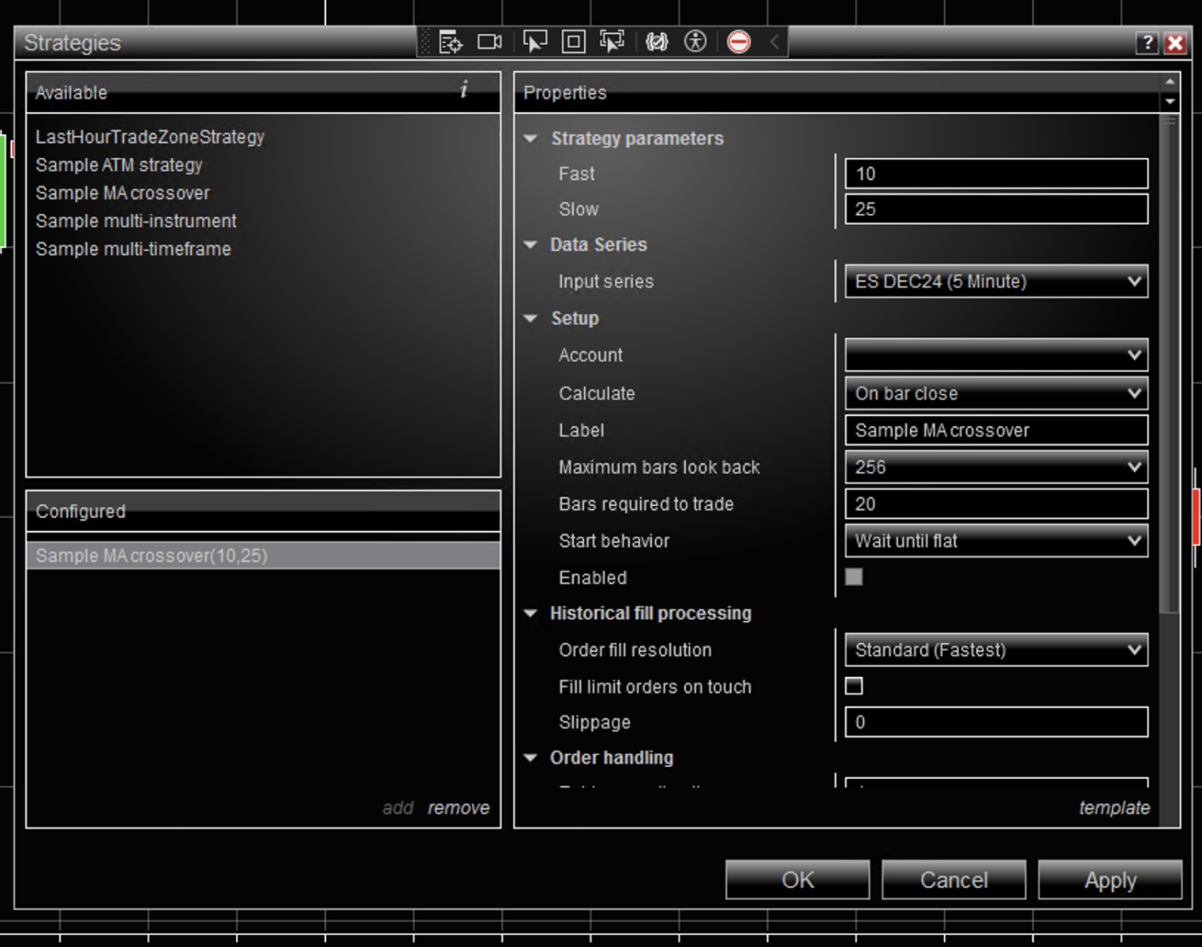Open the Calculate dropdown

(x=996, y=393)
